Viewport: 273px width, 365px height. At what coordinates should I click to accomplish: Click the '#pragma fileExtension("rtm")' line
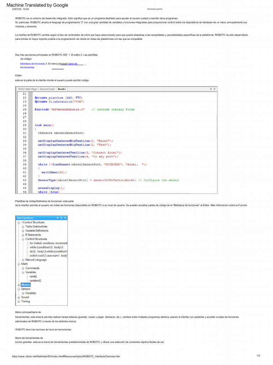pyautogui.click(x=59, y=102)
